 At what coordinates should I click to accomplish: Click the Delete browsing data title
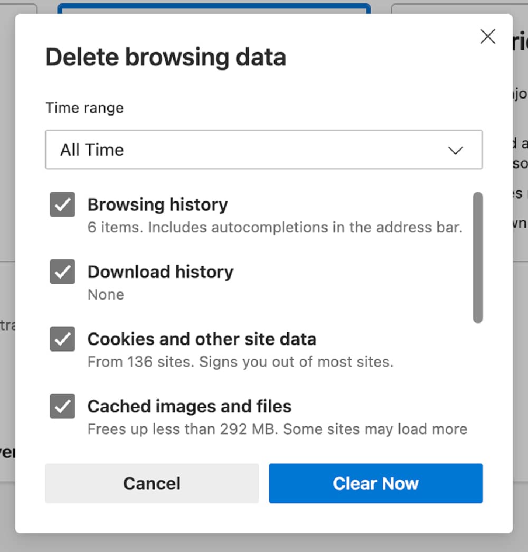(166, 57)
